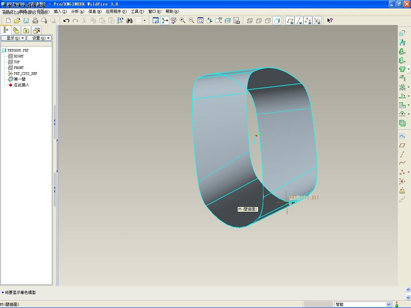Select the Datum Axis tool

point(402,154)
